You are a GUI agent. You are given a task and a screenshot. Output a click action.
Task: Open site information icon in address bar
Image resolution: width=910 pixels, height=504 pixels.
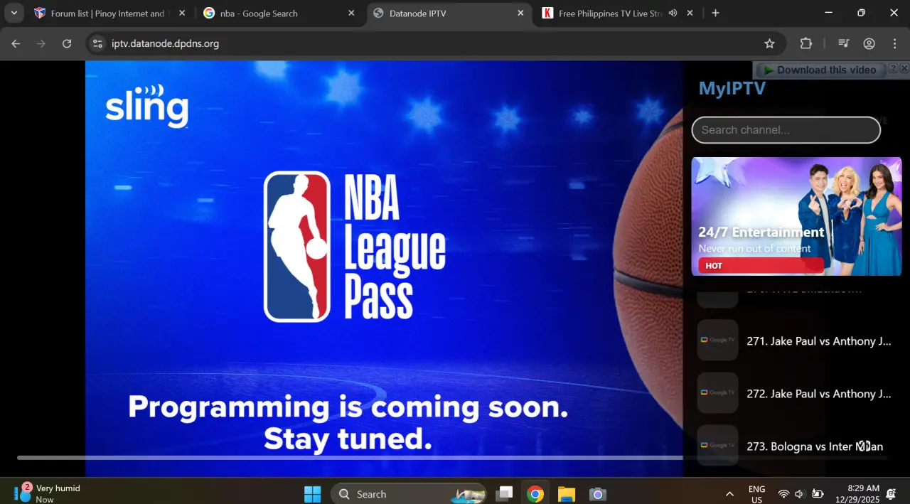(98, 43)
